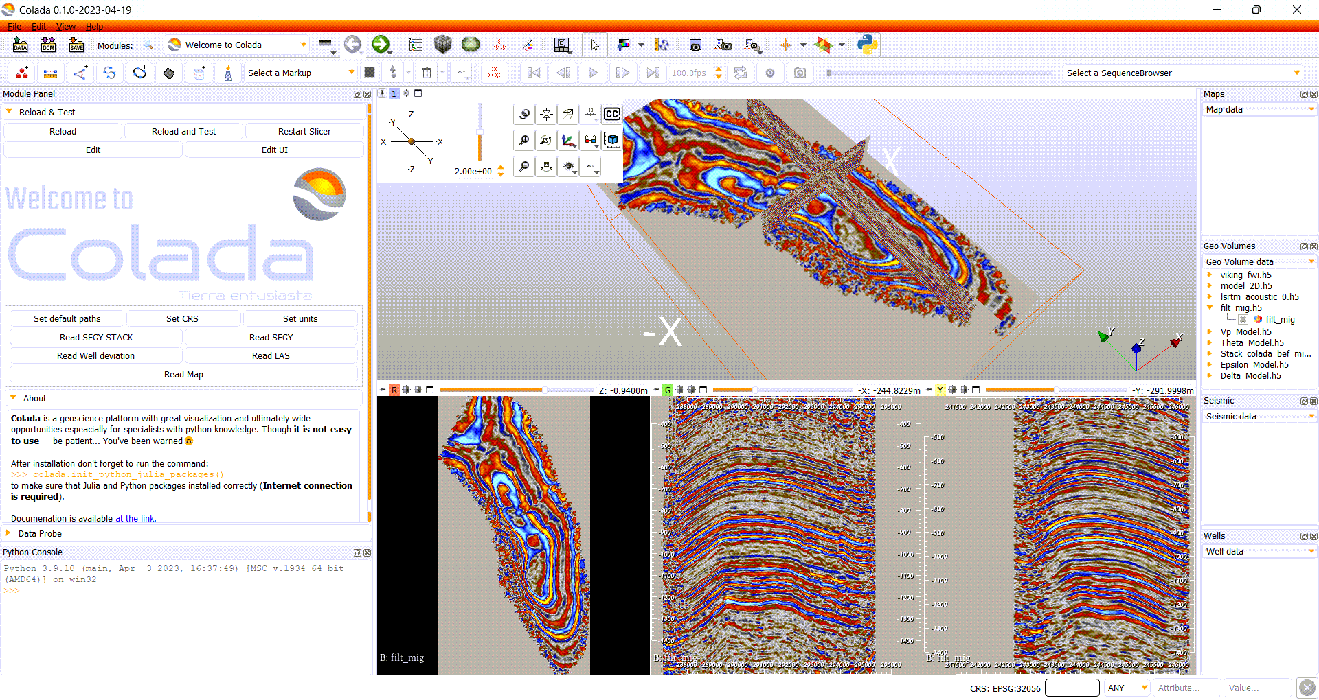Viewport: 1319px width, 700px height.
Task: Zoom out the 3D view
Action: [x=524, y=167]
